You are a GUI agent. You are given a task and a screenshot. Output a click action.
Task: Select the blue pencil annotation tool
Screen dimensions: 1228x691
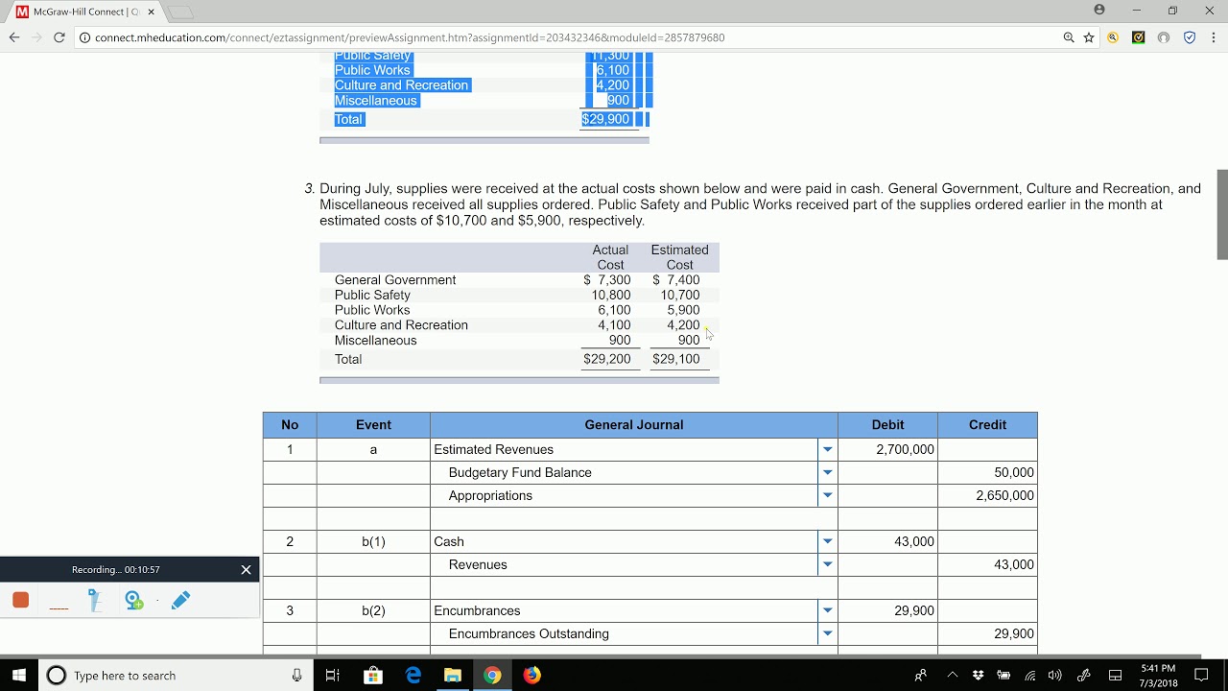click(180, 601)
